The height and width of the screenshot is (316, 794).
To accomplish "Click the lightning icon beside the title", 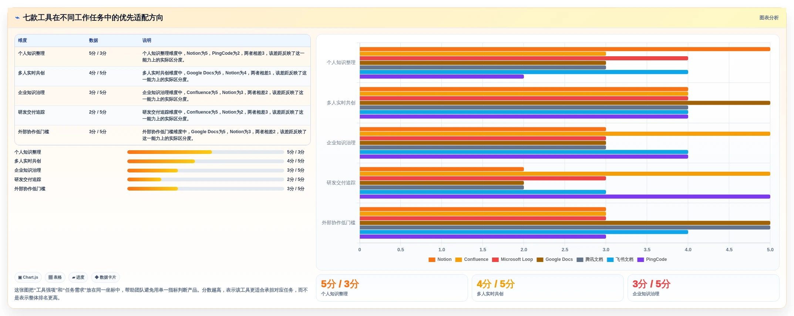I will tap(17, 18).
